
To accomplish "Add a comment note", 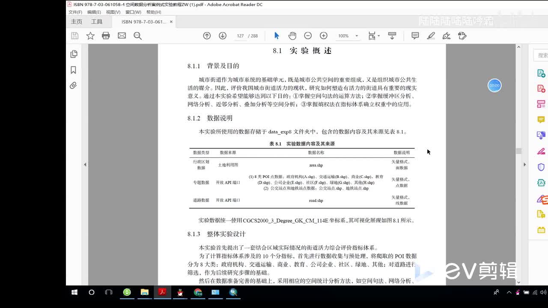I will pos(415,36).
